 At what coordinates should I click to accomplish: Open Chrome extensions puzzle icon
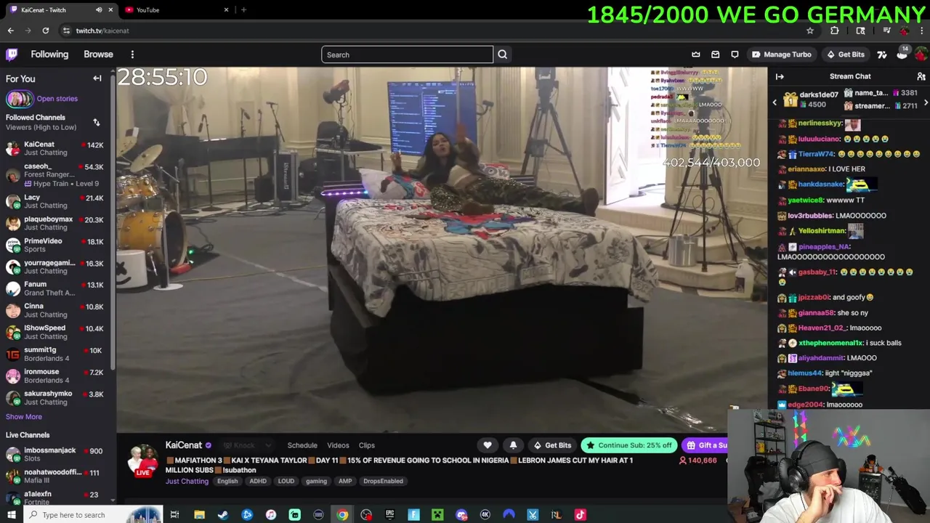pos(835,31)
